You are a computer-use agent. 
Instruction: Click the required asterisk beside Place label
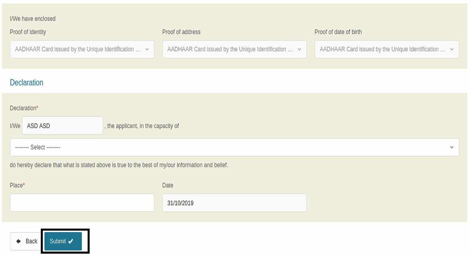click(23, 185)
